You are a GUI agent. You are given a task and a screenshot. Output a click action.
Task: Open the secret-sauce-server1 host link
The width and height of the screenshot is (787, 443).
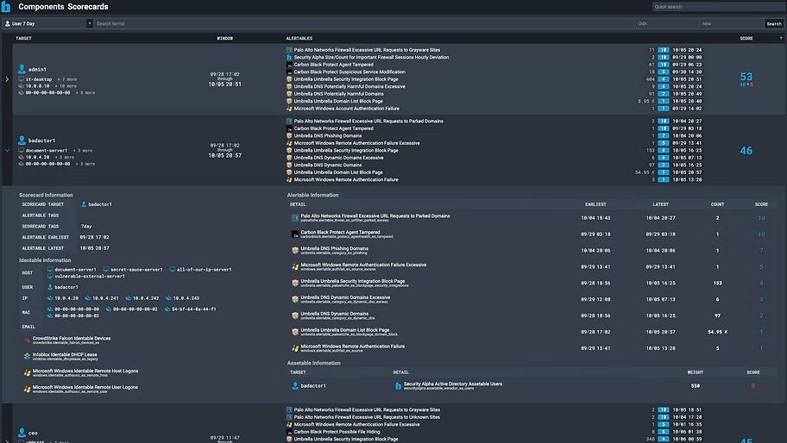coord(136,270)
